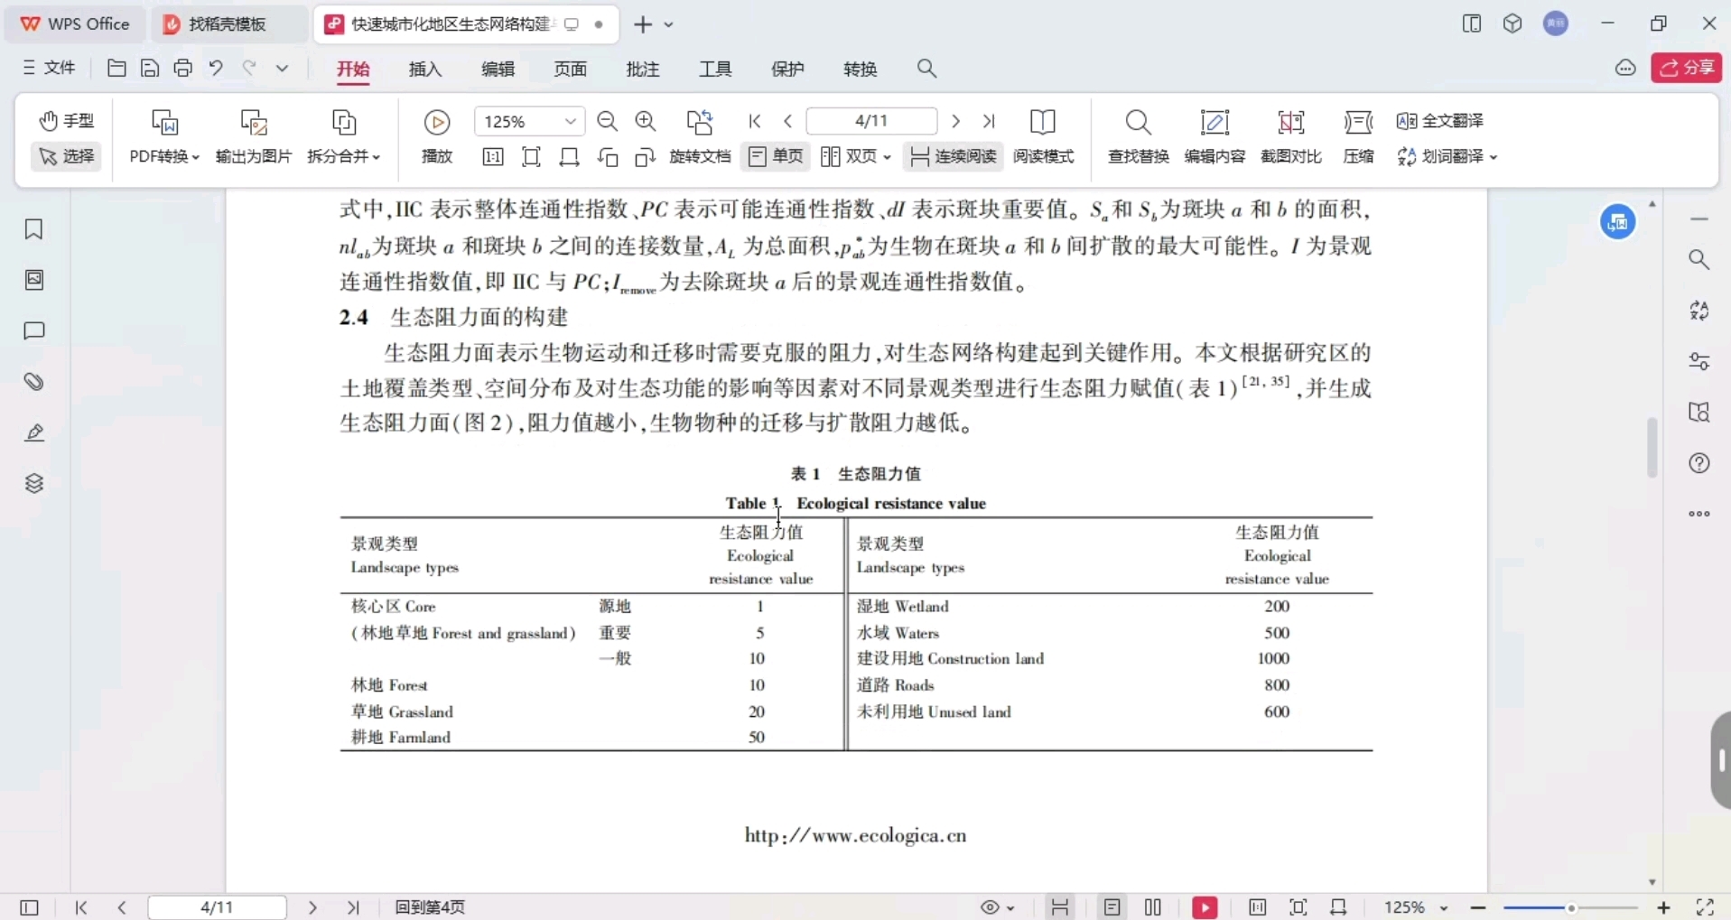Click 全文翻译 full text translation
The width and height of the screenshot is (1731, 920).
tap(1440, 121)
